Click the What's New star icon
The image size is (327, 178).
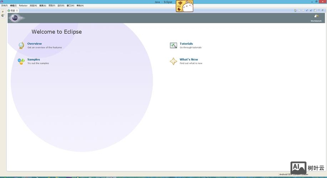tap(173, 61)
